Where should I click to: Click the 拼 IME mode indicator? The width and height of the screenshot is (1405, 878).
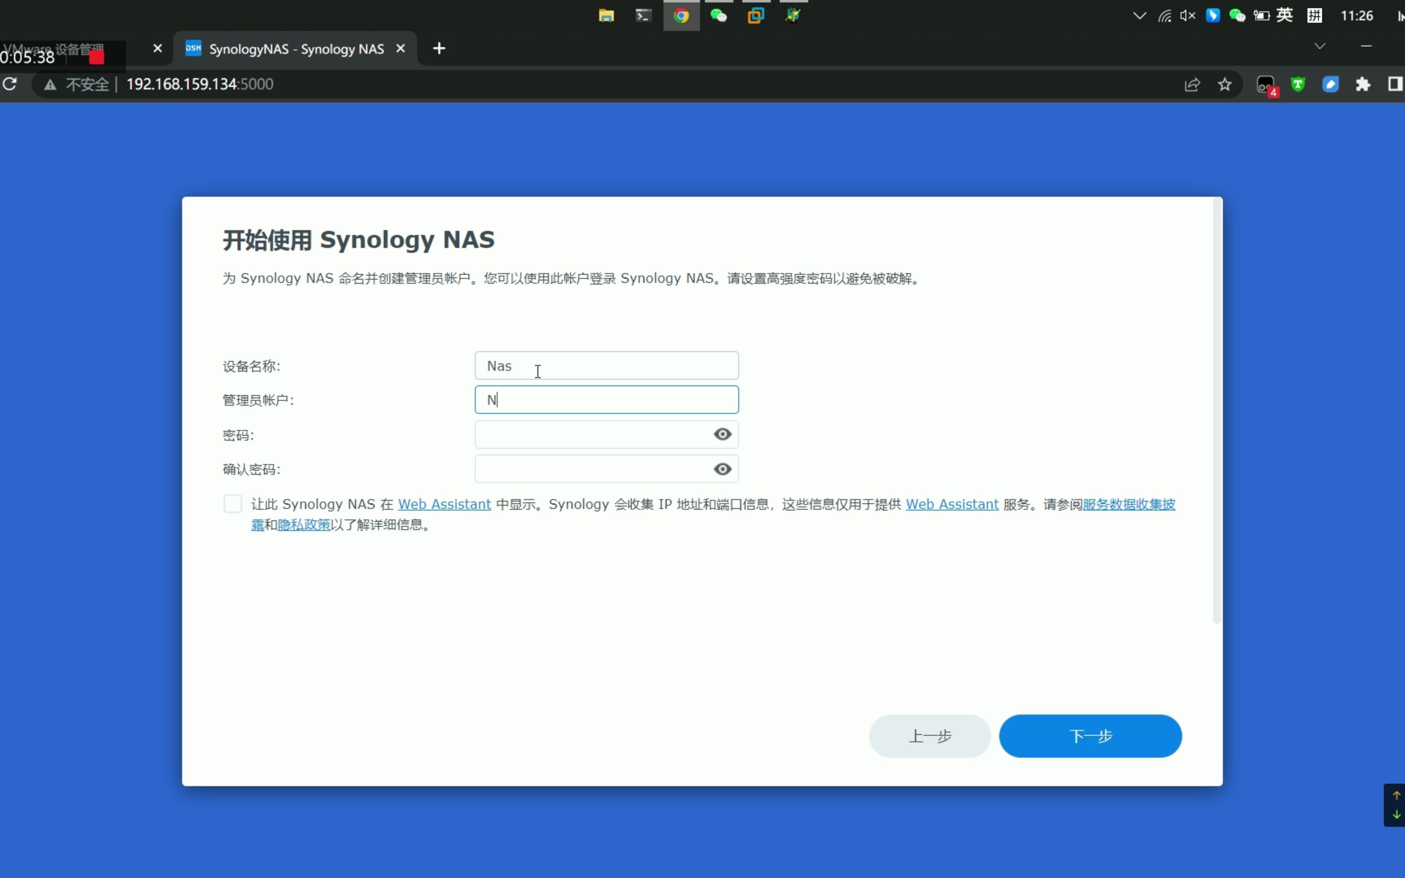click(x=1314, y=16)
